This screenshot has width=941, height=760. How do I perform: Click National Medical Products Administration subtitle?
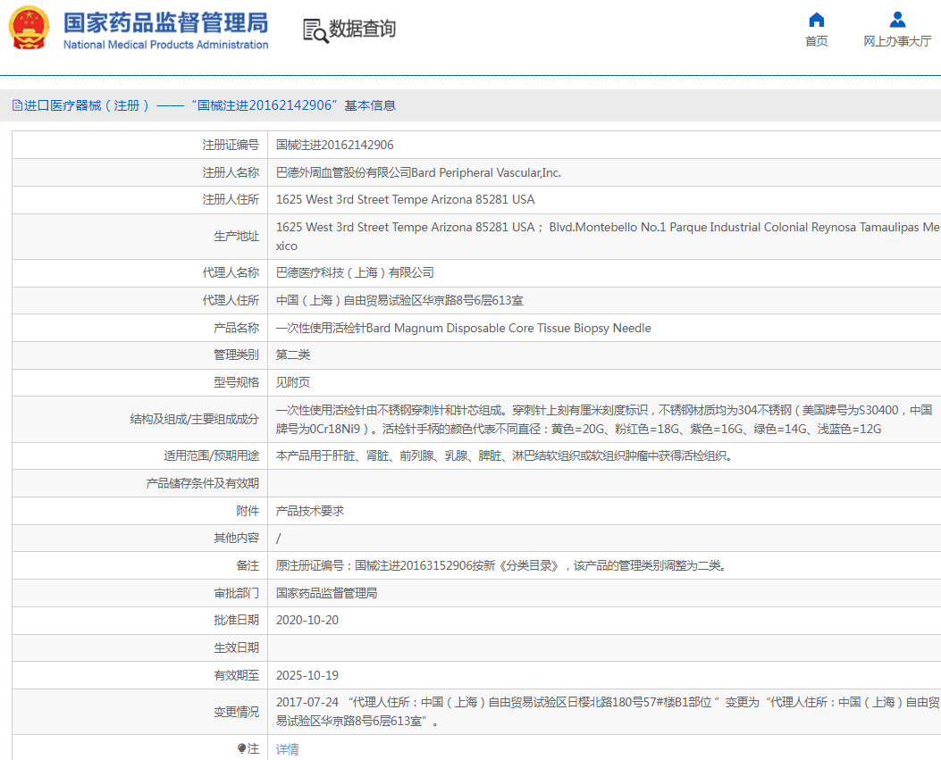pos(165,45)
